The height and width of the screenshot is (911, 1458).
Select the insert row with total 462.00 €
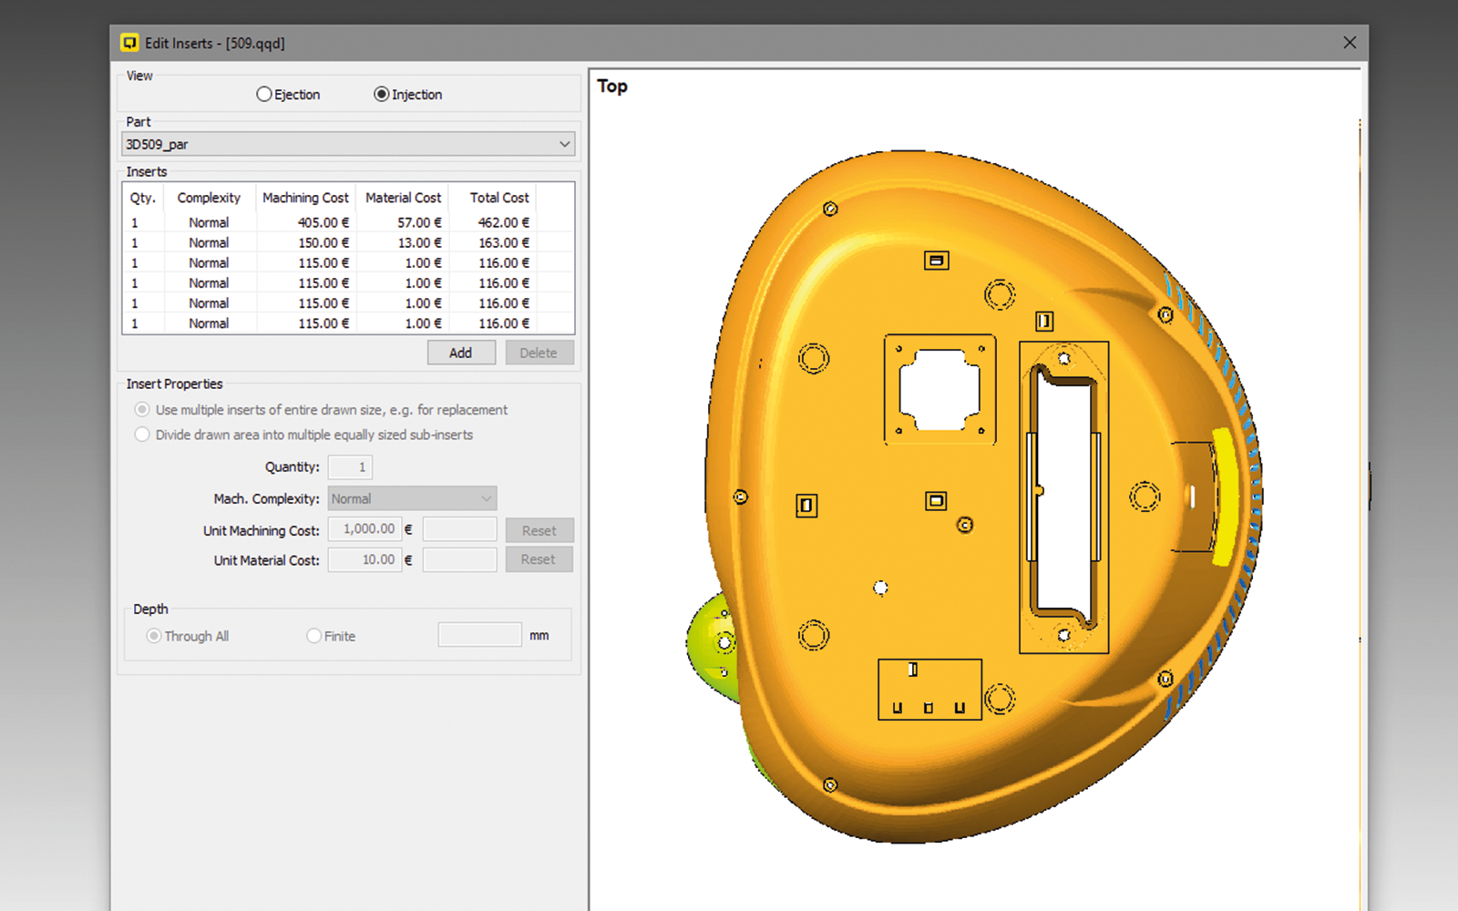(348, 222)
